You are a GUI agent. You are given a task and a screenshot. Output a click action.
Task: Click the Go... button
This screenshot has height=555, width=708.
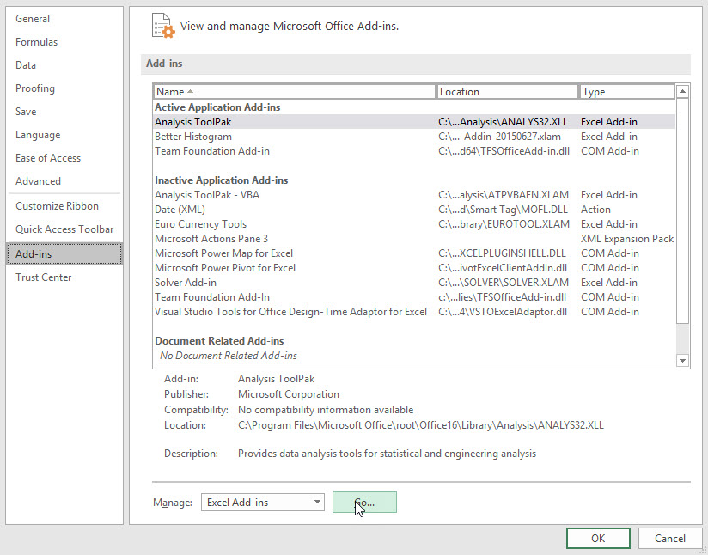(364, 503)
